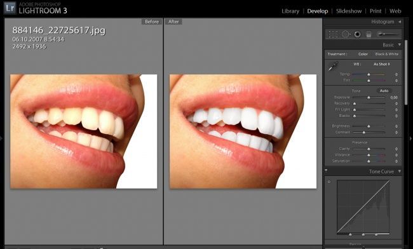Select the Adjustment Brush tool
Image resolution: width=413 pixels, height=249 pixels.
tap(388, 34)
